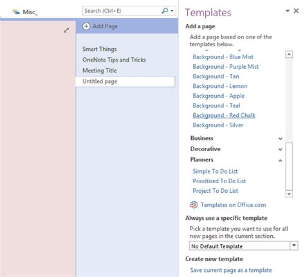The width and height of the screenshot is (305, 277).
Task: Expand the Business template category chevron
Action: 280,139
